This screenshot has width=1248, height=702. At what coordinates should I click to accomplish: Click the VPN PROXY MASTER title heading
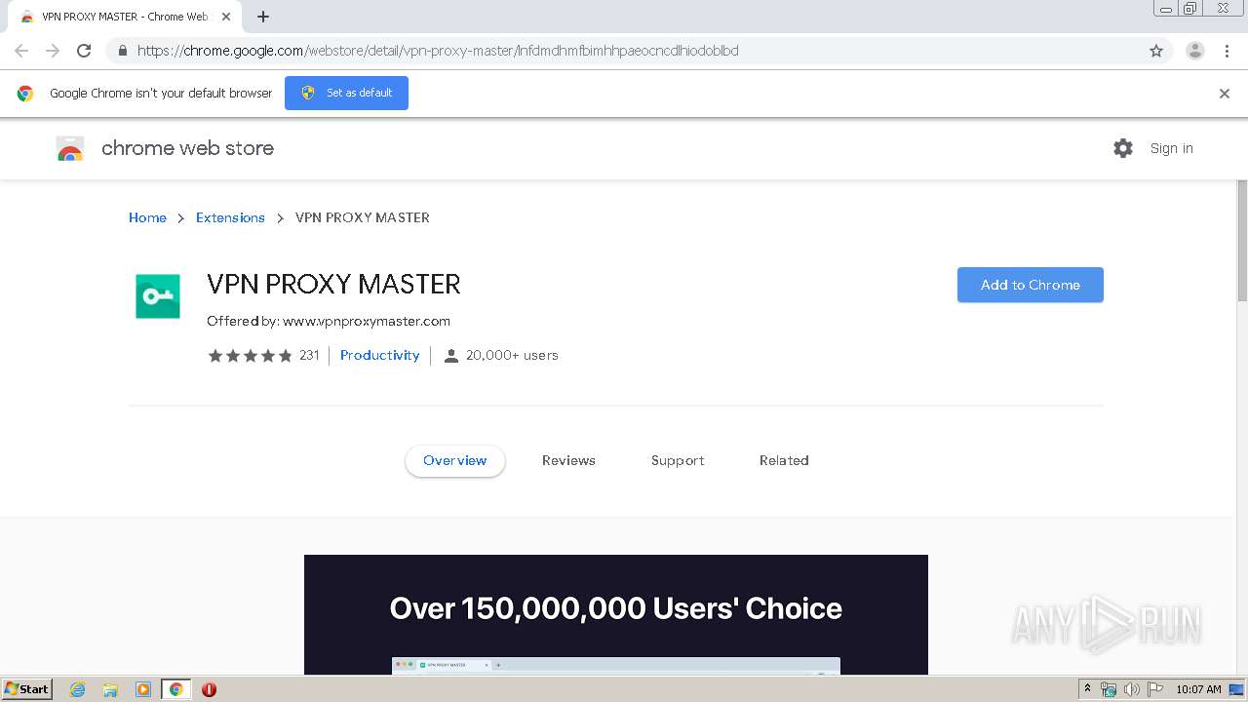pos(333,284)
